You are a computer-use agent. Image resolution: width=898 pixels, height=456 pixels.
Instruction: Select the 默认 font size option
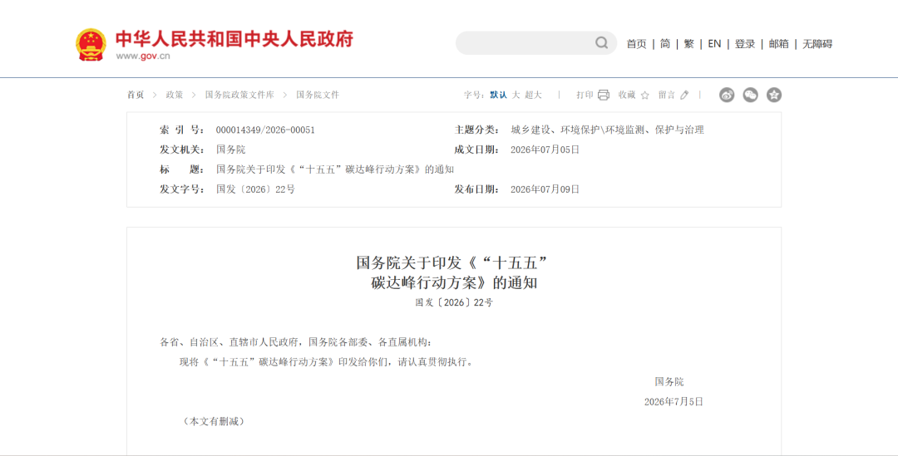tap(498, 95)
